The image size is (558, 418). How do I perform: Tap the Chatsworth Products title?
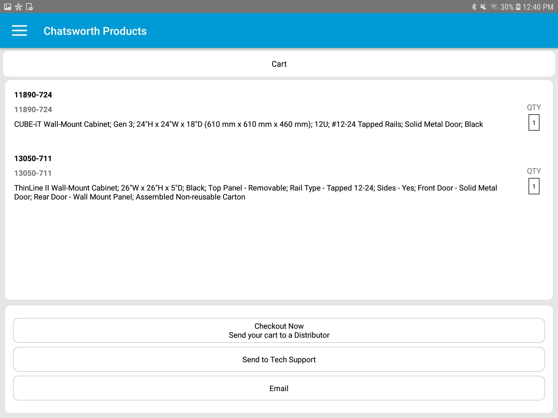95,31
